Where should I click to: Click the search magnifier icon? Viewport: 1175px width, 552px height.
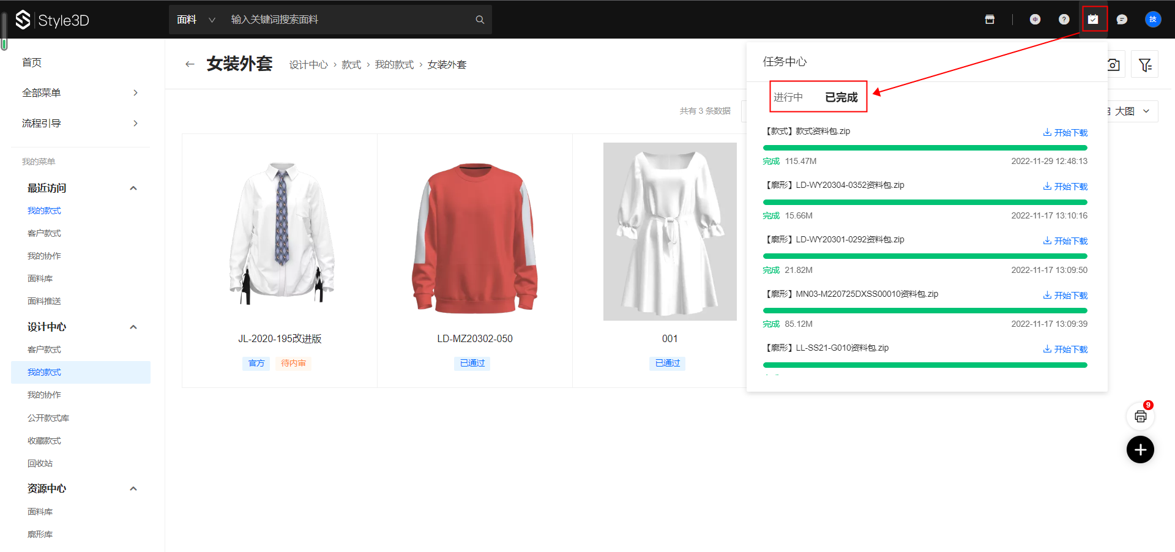pyautogui.click(x=480, y=20)
